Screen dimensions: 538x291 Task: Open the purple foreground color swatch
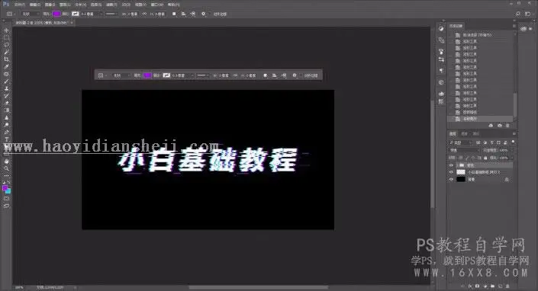tap(5, 188)
